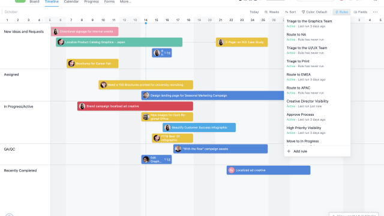Toggle the Rules panel button
The image size is (384, 216).
point(341,12)
